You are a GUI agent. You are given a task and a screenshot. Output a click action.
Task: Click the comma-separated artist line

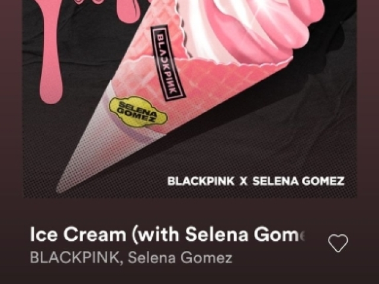(x=131, y=257)
